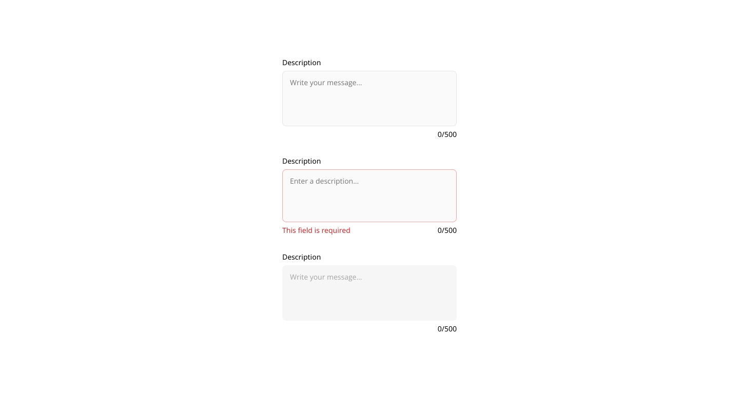Click the first Write your message textarea

click(369, 98)
